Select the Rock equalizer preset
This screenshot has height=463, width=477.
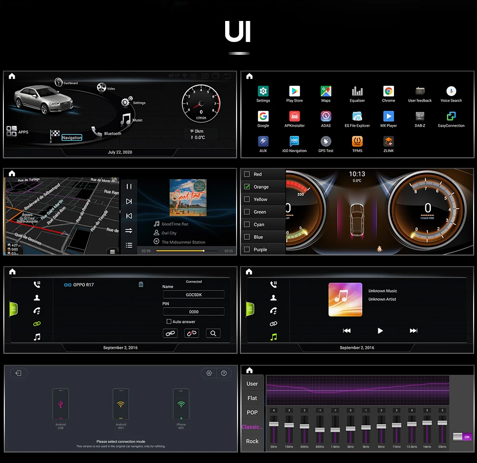[x=252, y=441]
